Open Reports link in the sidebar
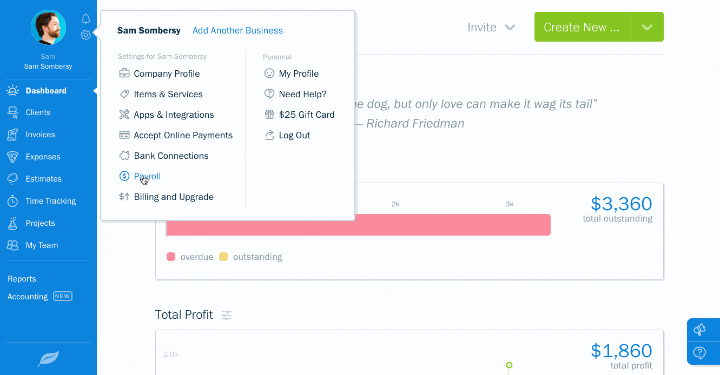 pos(22,279)
